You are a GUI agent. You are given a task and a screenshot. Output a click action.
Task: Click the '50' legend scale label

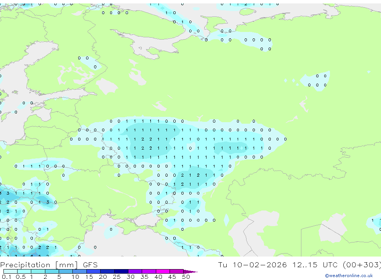186,277
